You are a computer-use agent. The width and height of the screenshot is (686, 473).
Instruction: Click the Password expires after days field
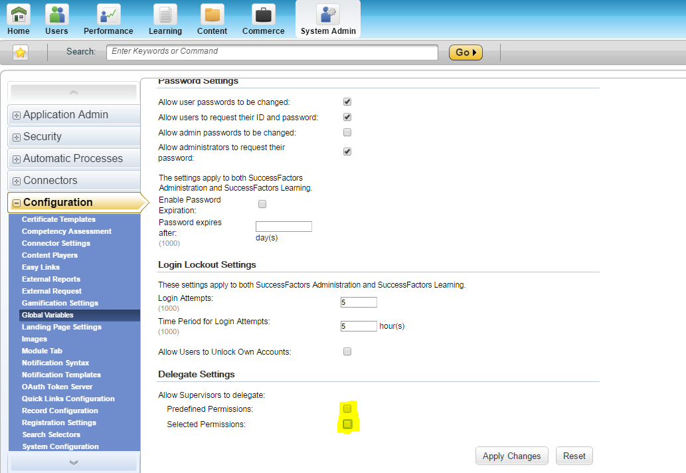284,227
